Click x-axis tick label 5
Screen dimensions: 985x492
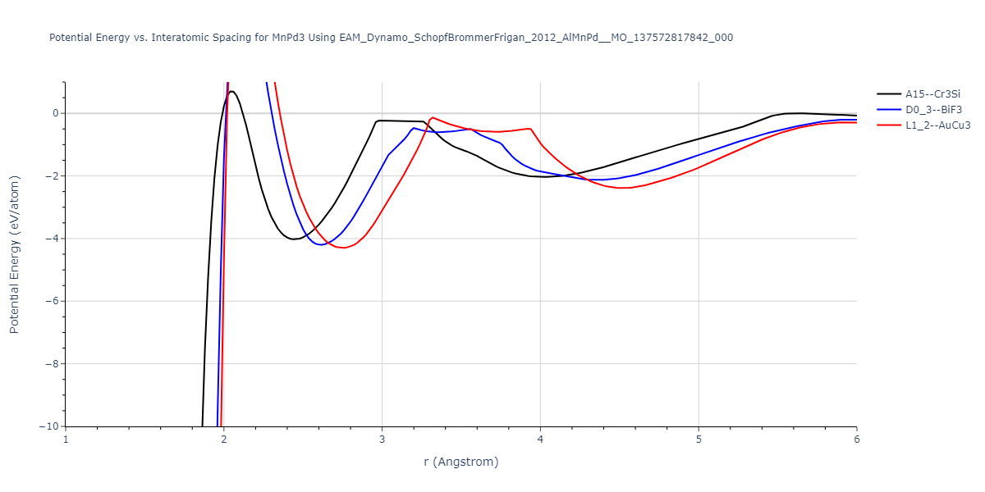click(698, 439)
